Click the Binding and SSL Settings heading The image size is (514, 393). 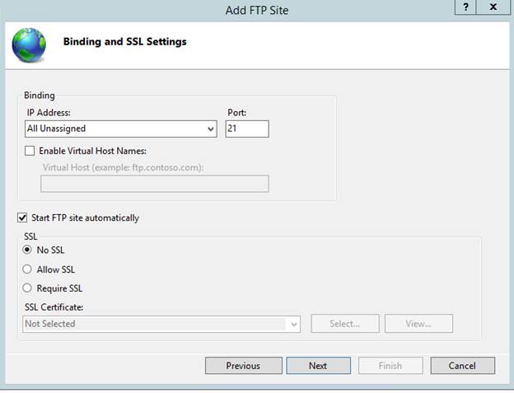tap(125, 41)
